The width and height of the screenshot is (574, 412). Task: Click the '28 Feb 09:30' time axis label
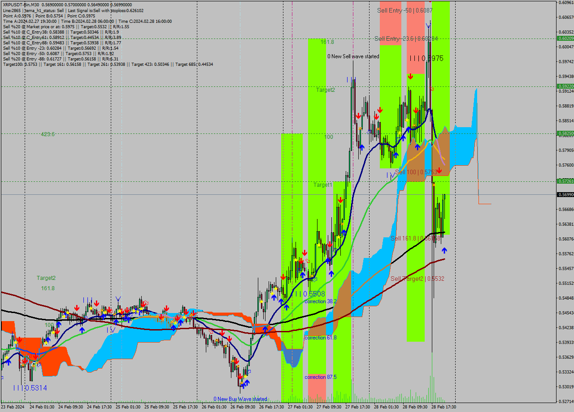click(x=415, y=407)
